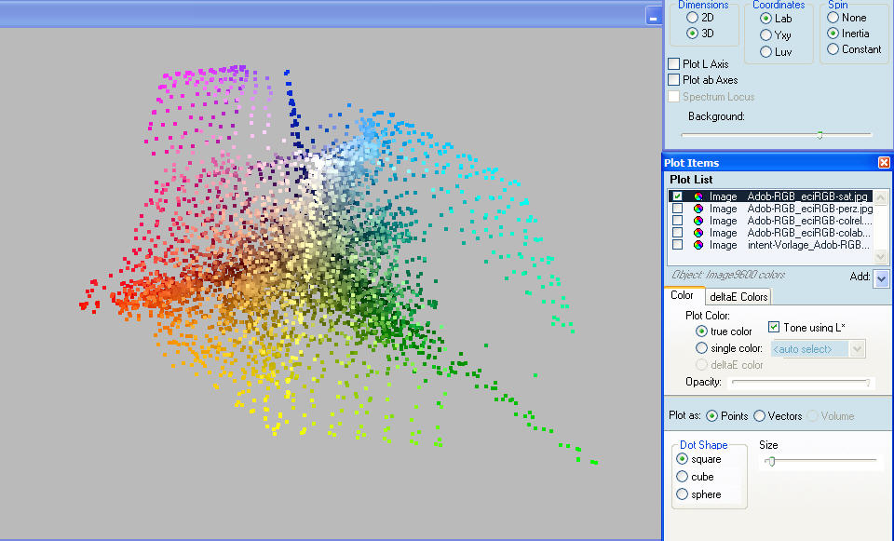This screenshot has height=541, width=894.
Task: Choose Yxy coordinates
Action: pyautogui.click(x=765, y=34)
